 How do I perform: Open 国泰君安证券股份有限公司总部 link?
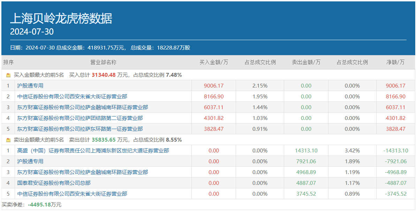(54, 183)
